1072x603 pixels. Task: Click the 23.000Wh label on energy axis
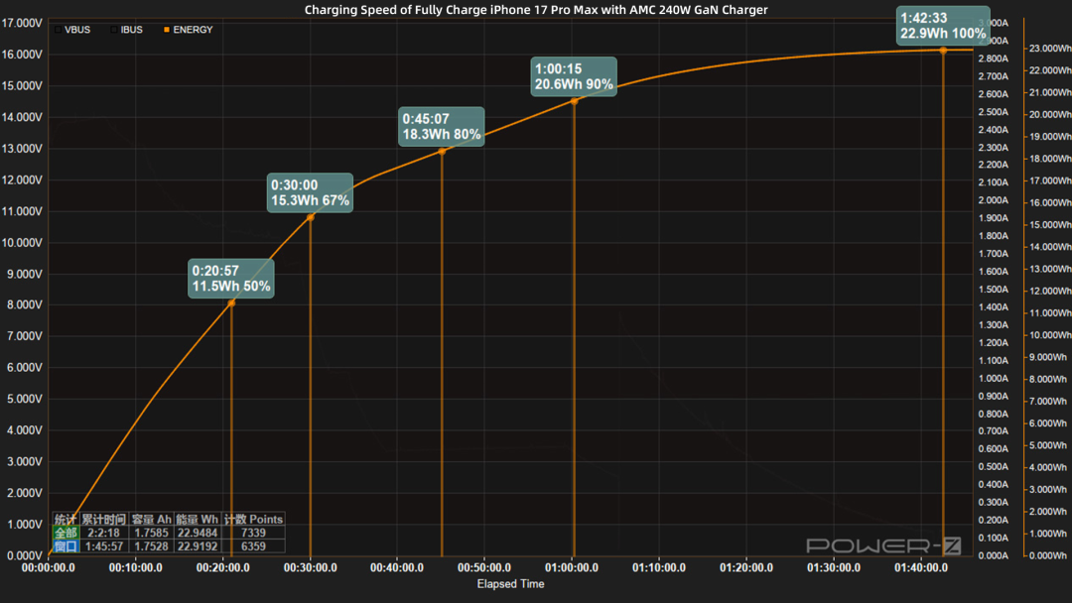[x=1048, y=48]
